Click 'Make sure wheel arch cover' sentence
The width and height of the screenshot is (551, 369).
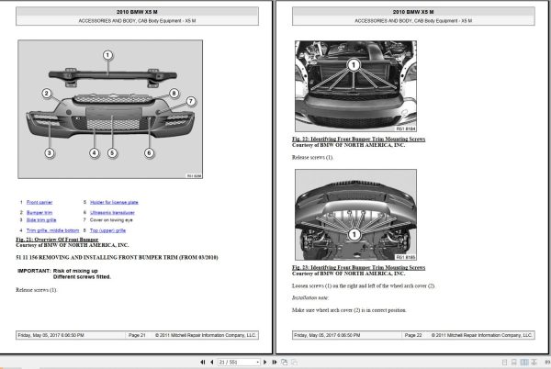(x=349, y=310)
